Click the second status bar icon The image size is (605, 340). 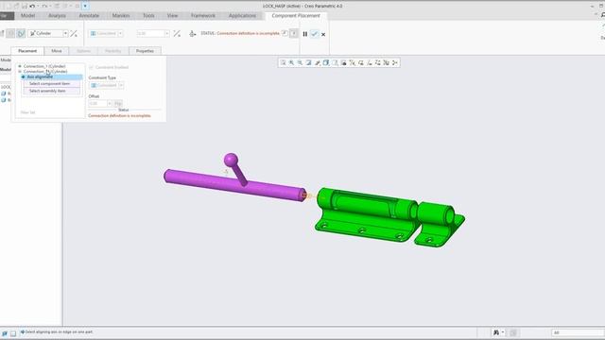click(x=12, y=333)
